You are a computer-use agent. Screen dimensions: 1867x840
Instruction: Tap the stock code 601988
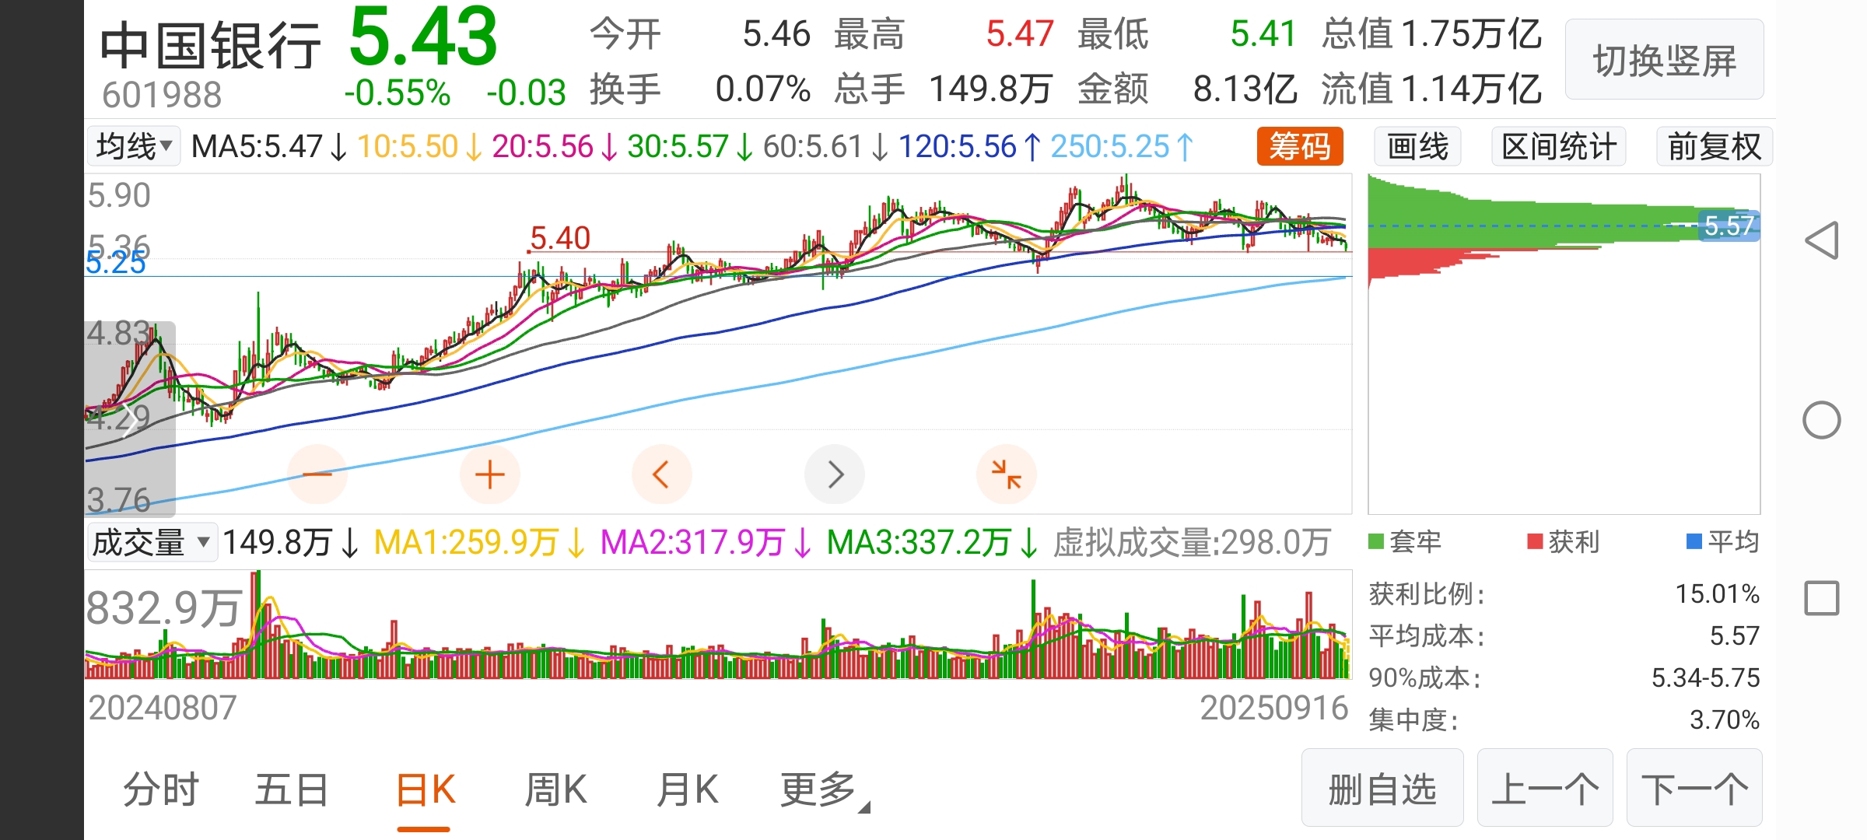[x=162, y=96]
